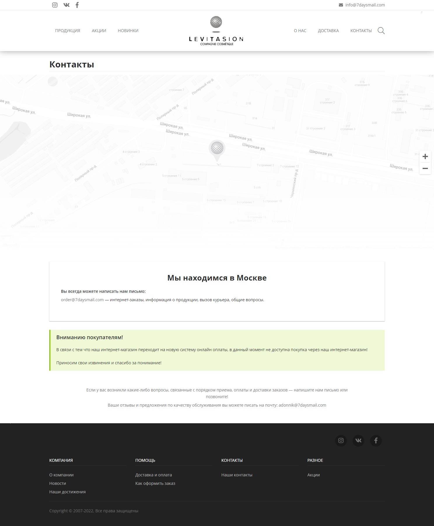The height and width of the screenshot is (526, 434).
Task: Open footer link О компании
Action: [61, 475]
